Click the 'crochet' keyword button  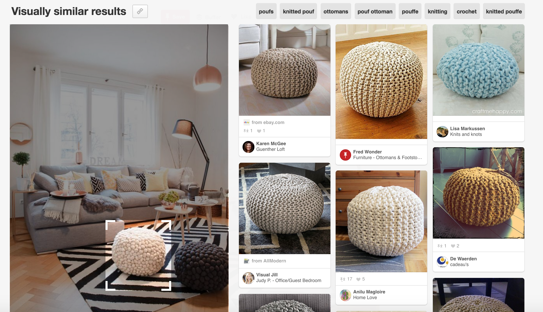tap(466, 11)
